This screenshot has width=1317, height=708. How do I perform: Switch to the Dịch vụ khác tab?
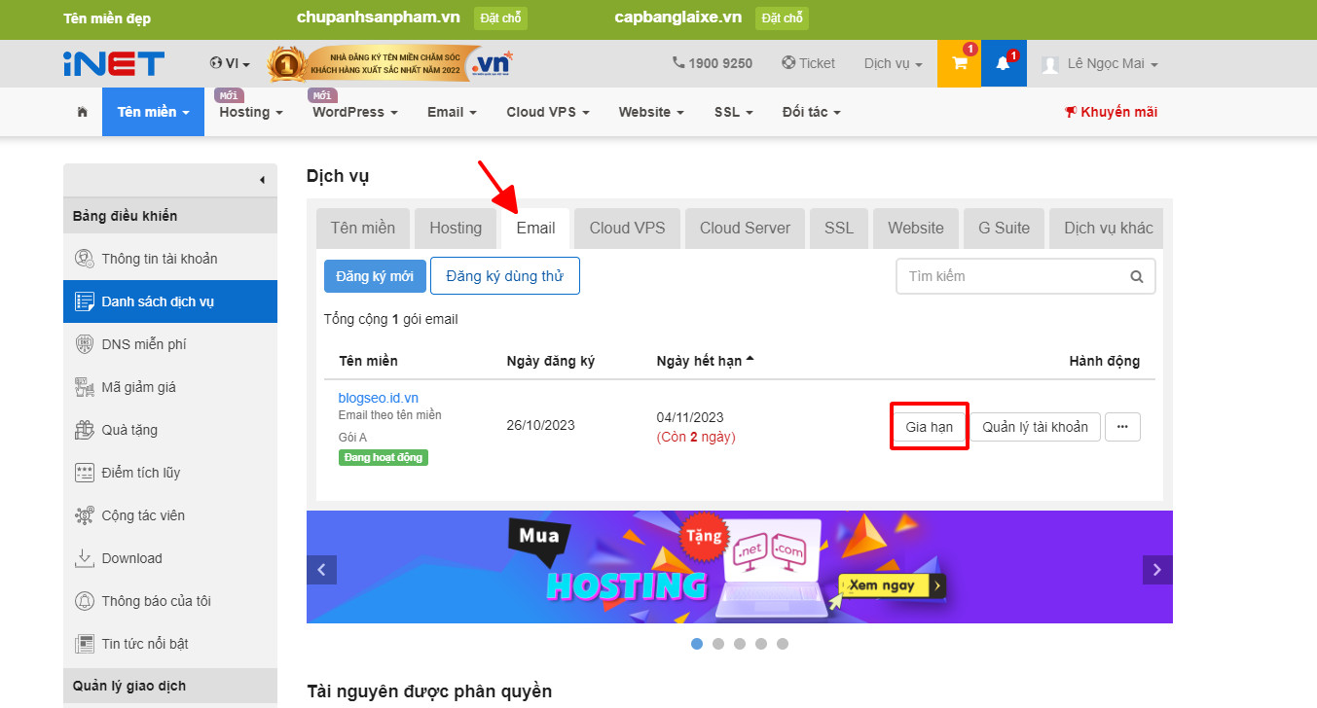point(1108,229)
